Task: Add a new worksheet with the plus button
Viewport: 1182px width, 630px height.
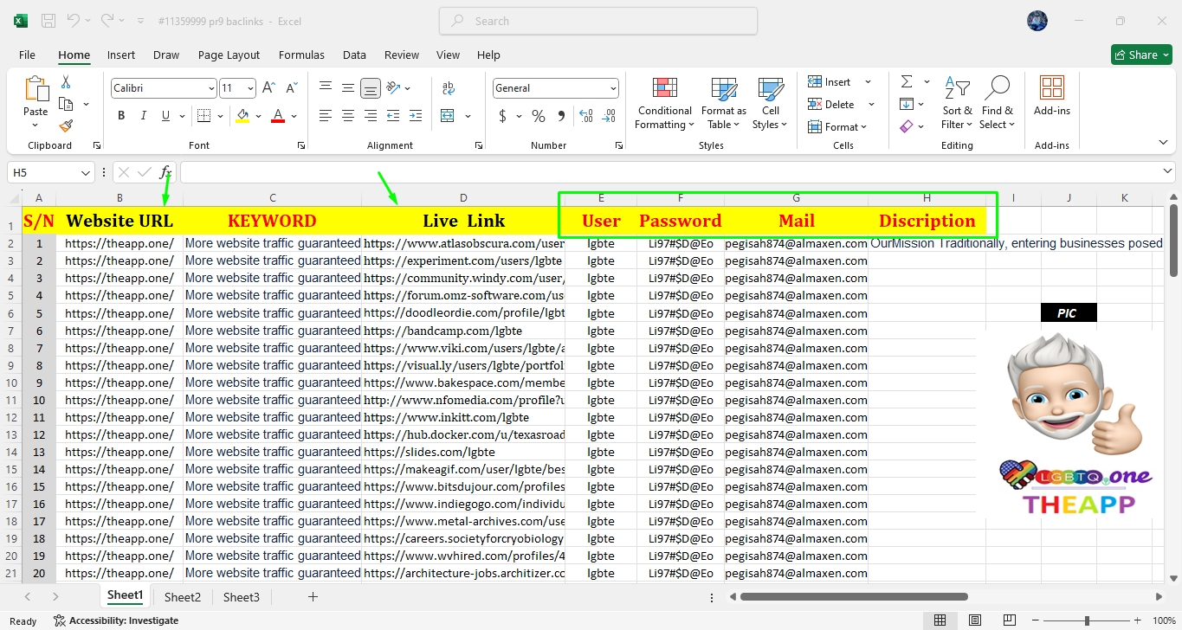Action: pos(313,596)
